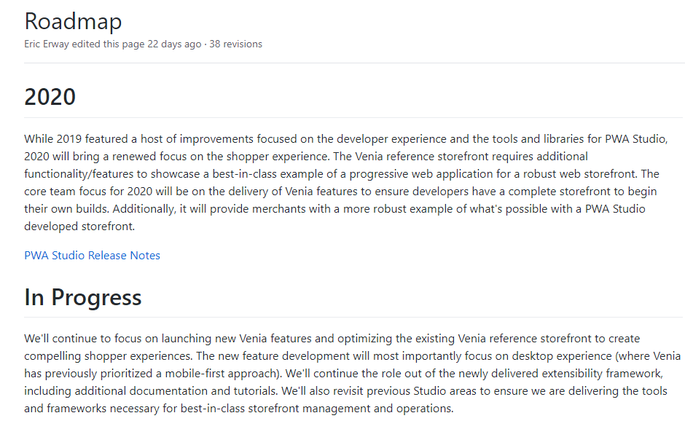Click the 'edited this page' text
This screenshot has height=429, width=685.
point(108,44)
